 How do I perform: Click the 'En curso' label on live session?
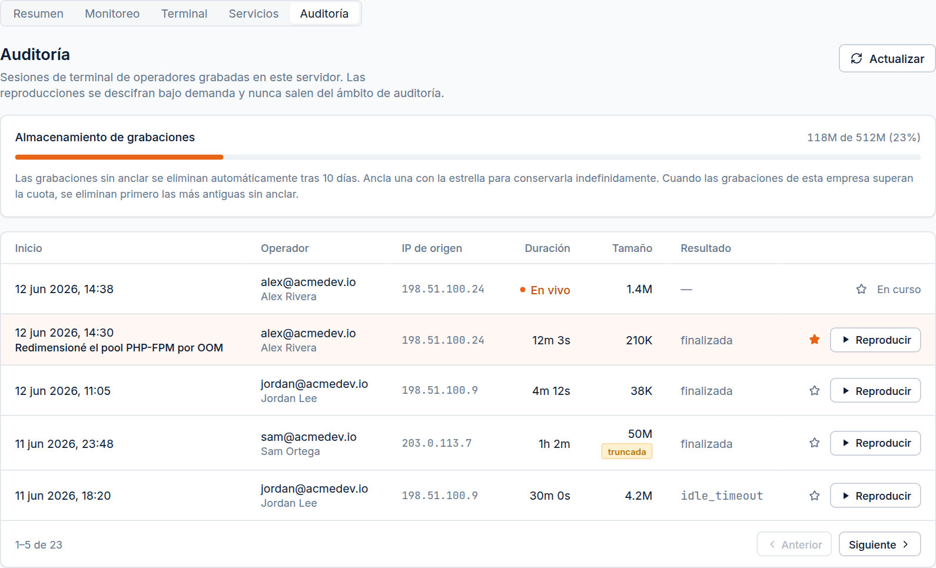[x=899, y=289]
